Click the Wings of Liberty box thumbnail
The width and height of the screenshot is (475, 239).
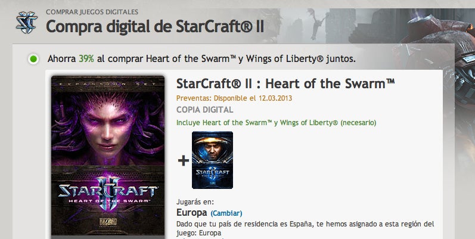click(212, 160)
